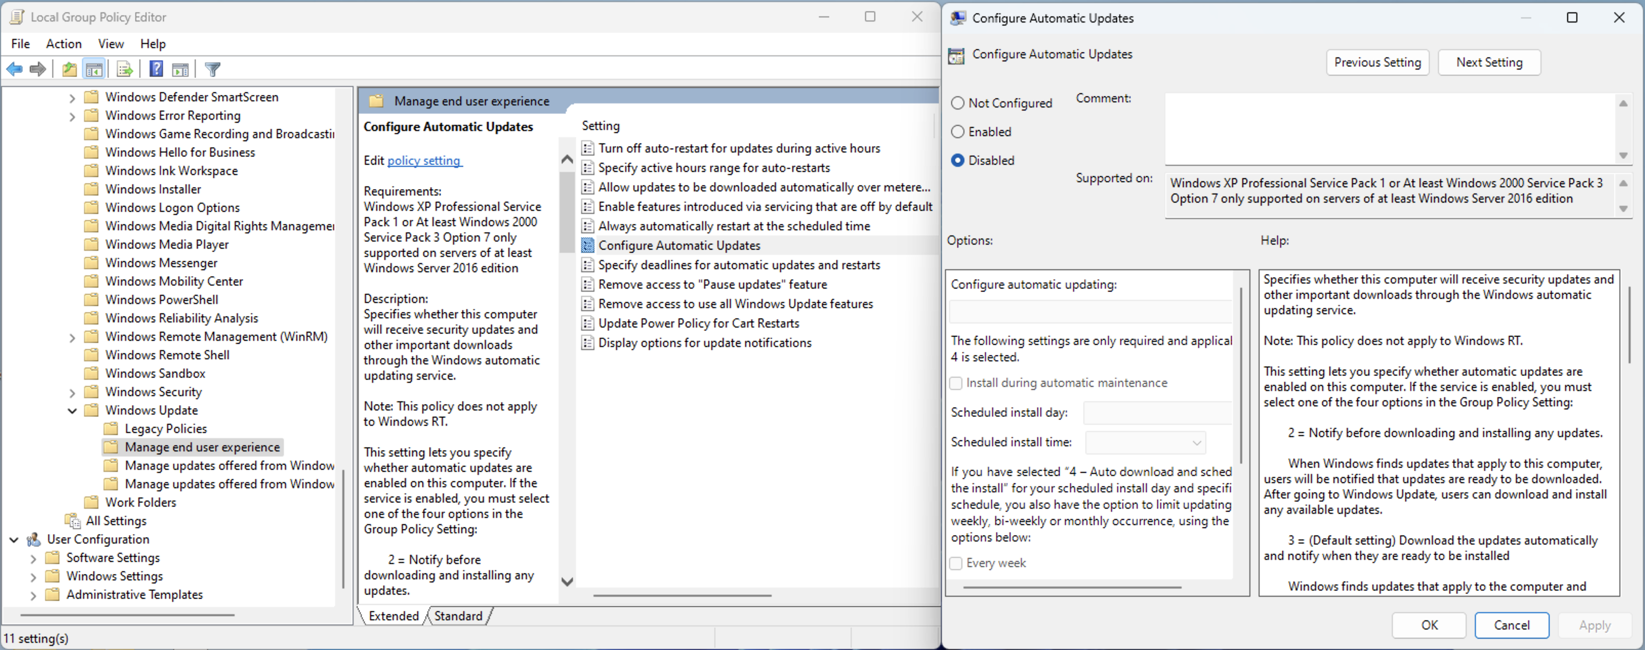Click All Settings node icon in tree
This screenshot has width=1645, height=650.
click(x=73, y=521)
